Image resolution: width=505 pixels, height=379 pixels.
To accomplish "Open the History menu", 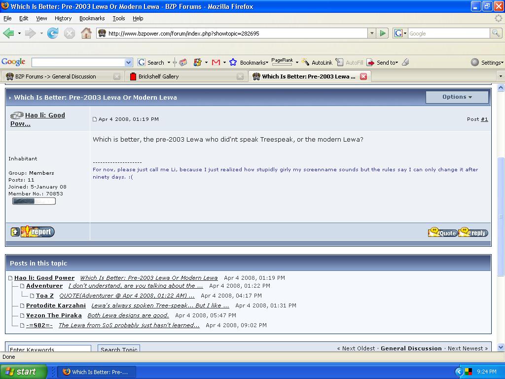I will [x=63, y=18].
